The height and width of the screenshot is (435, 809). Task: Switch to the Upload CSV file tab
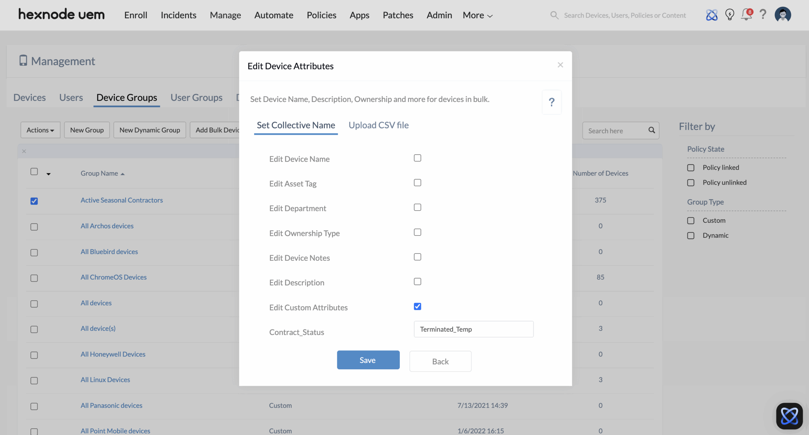click(378, 125)
